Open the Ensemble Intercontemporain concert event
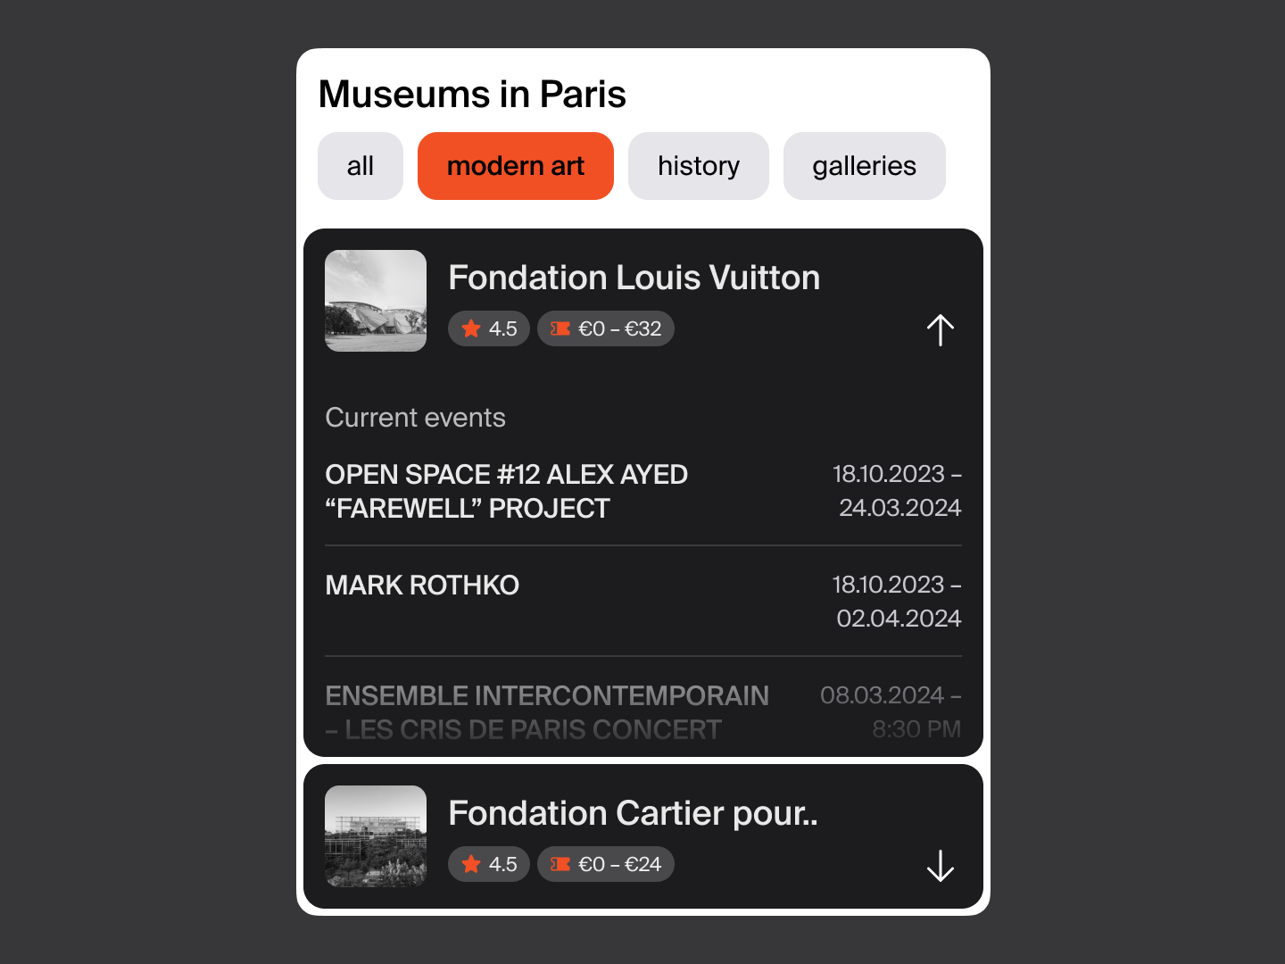The image size is (1285, 964). [546, 711]
